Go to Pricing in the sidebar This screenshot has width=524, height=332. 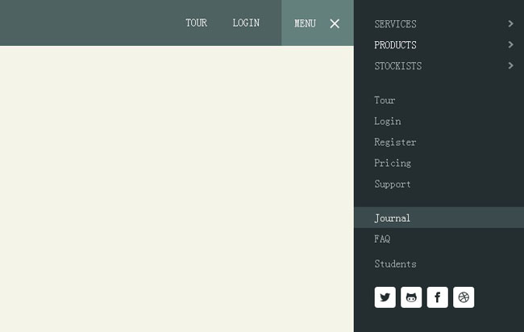pyautogui.click(x=393, y=163)
